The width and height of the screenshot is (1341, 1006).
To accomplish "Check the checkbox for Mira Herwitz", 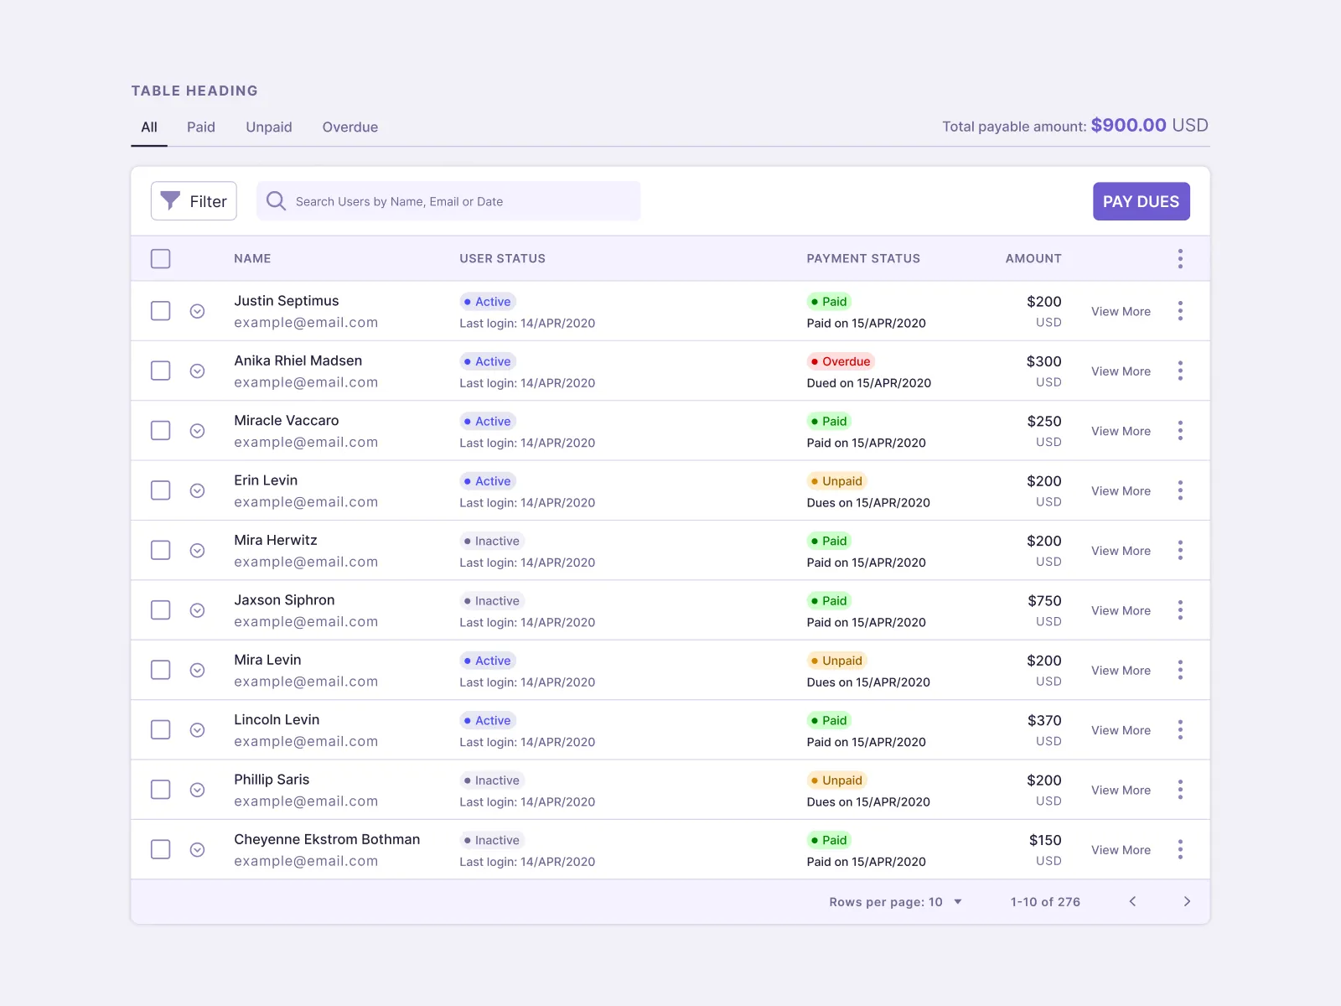I will 160,550.
